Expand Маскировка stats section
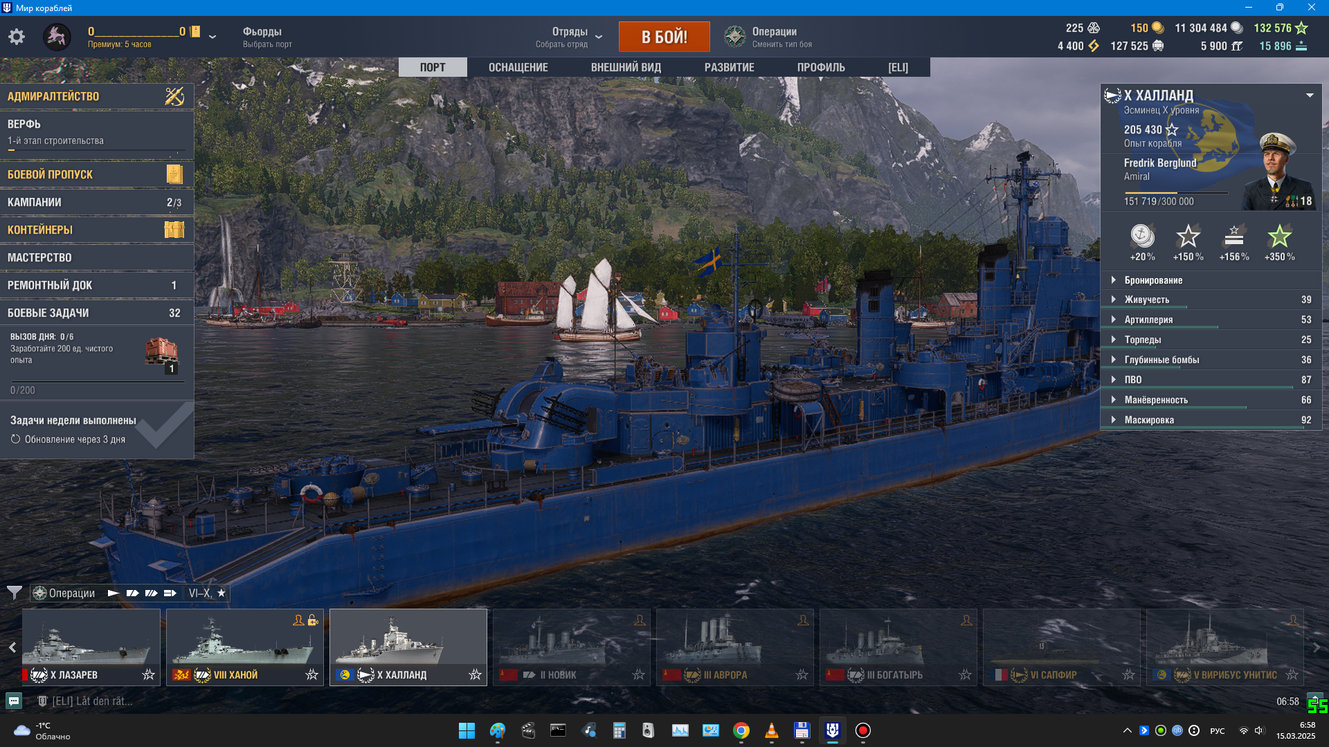The height and width of the screenshot is (747, 1329). pos(1211,420)
